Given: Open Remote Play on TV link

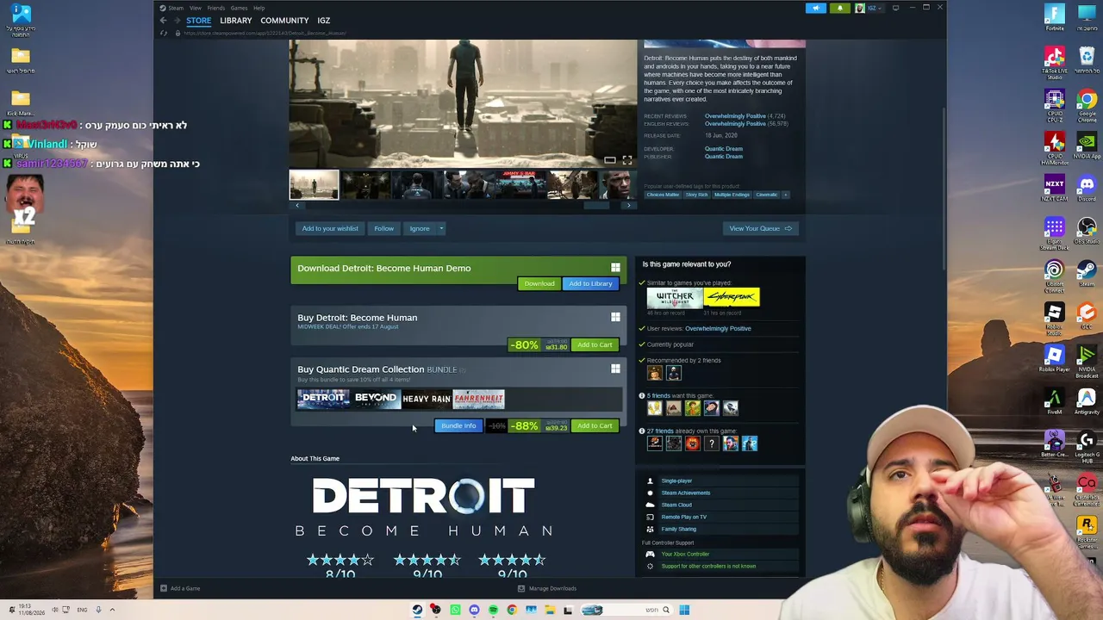Looking at the screenshot, I should click(x=683, y=517).
